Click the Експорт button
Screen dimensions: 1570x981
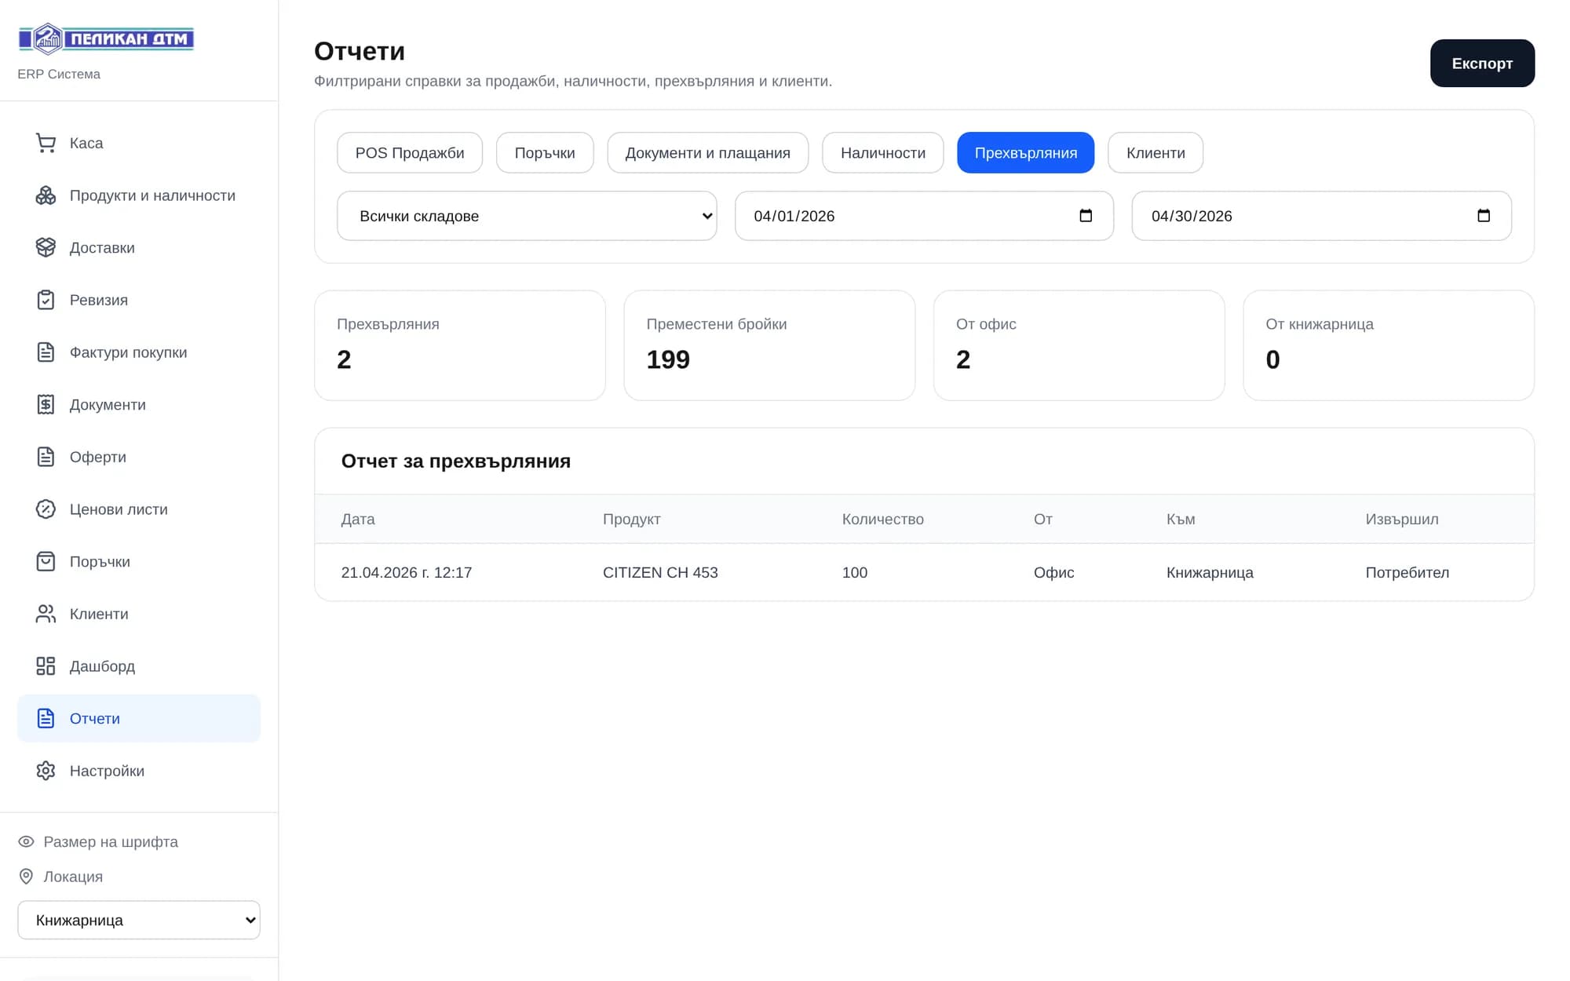[1482, 64]
